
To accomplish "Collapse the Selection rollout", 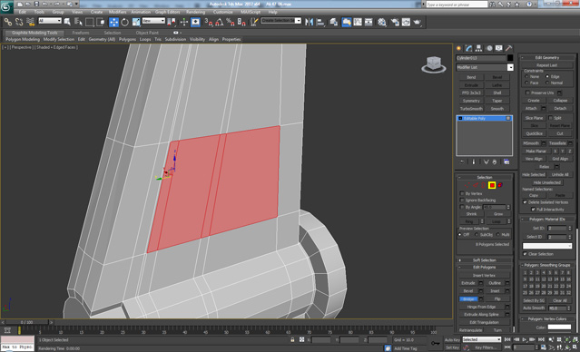I will (484, 177).
